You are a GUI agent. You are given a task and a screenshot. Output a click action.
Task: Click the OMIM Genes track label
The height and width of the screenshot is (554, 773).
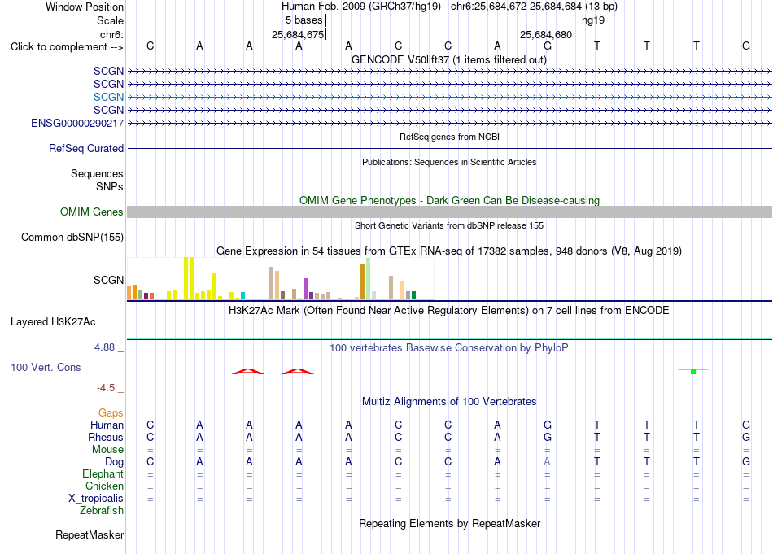click(x=92, y=212)
